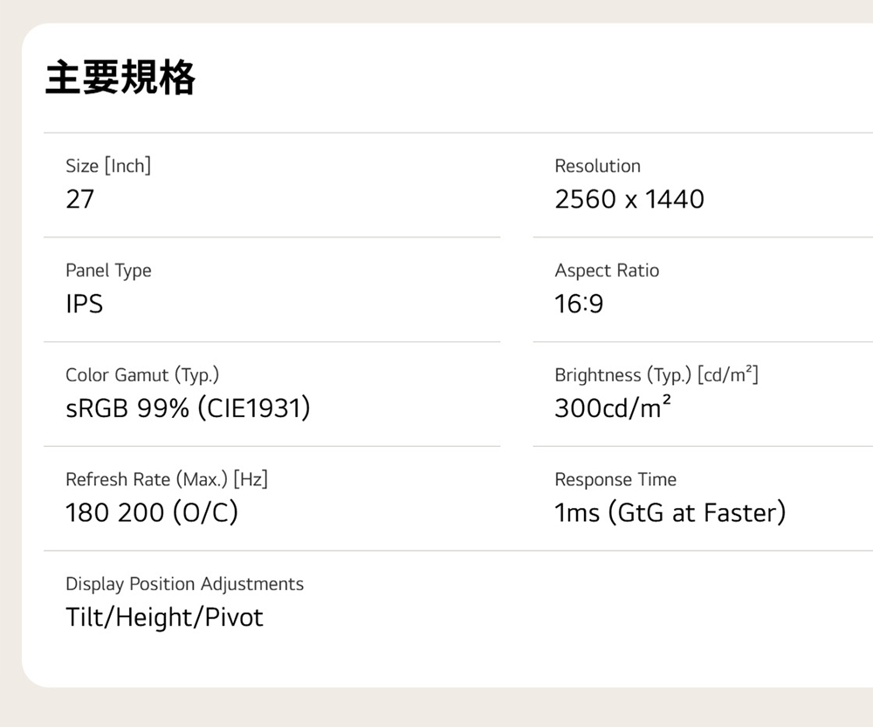The width and height of the screenshot is (873, 727).
Task: Click the Refresh Rate (Max.) [Hz] label
Action: (167, 479)
